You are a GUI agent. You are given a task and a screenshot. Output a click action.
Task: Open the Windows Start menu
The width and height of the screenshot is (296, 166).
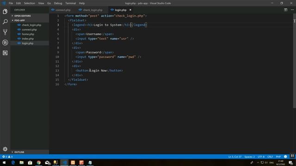[x=4, y=163]
